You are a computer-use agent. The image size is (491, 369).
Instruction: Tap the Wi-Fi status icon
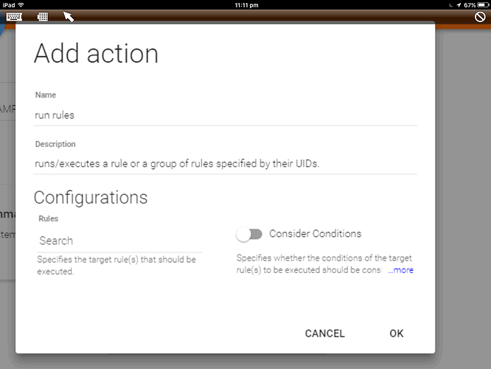click(21, 4)
